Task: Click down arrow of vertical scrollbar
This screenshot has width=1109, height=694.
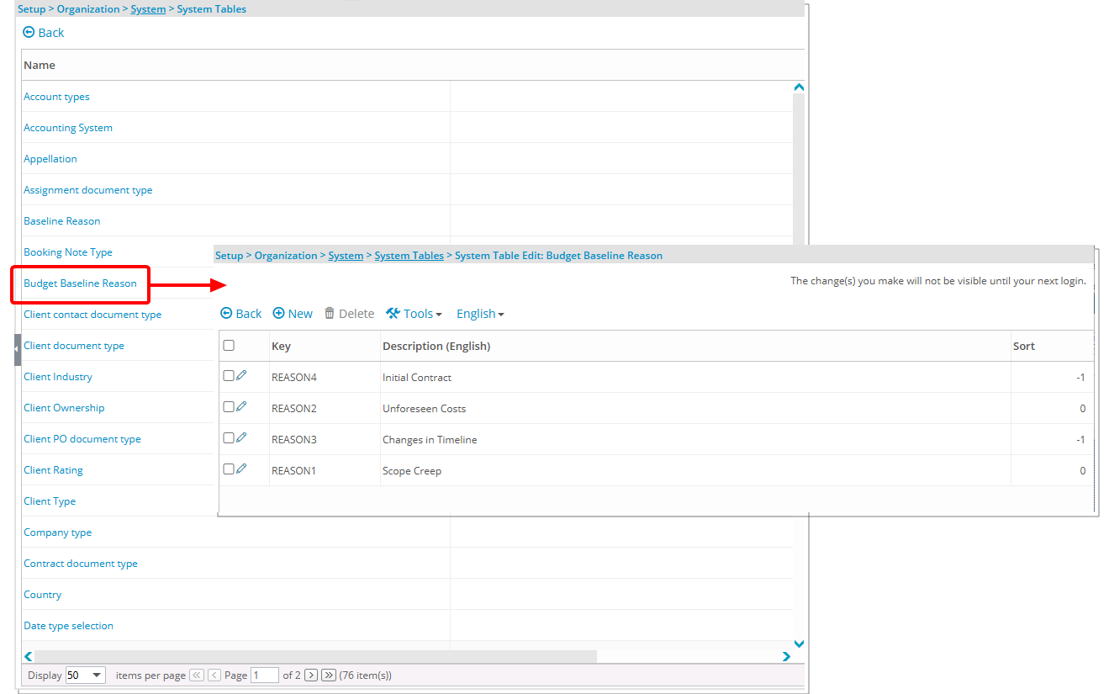Action: (799, 644)
